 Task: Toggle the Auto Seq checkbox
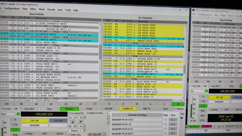pyautogui.click(x=69, y=135)
